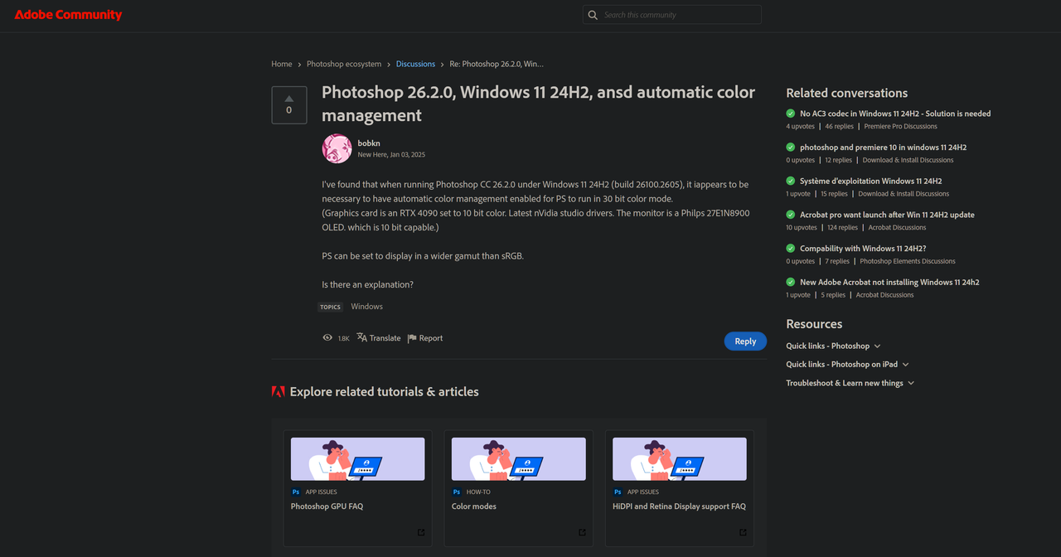The height and width of the screenshot is (557, 1061).
Task: Click the blue Reply button
Action: click(x=745, y=341)
